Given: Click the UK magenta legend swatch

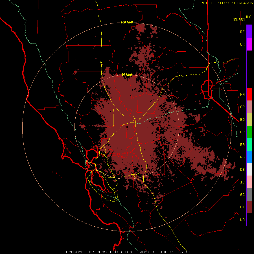Looking at the screenshot, I should click(x=249, y=44).
